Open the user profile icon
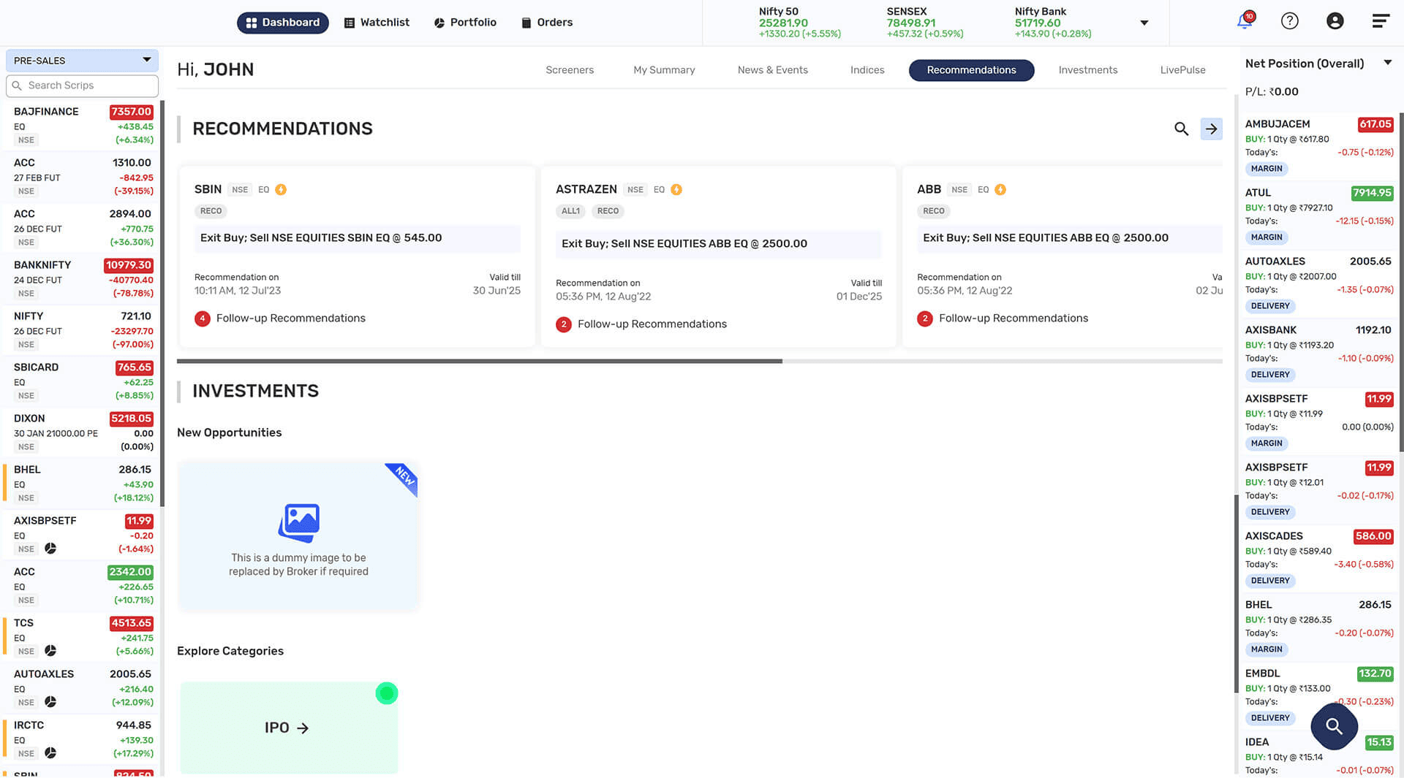The width and height of the screenshot is (1404, 778). [x=1335, y=21]
